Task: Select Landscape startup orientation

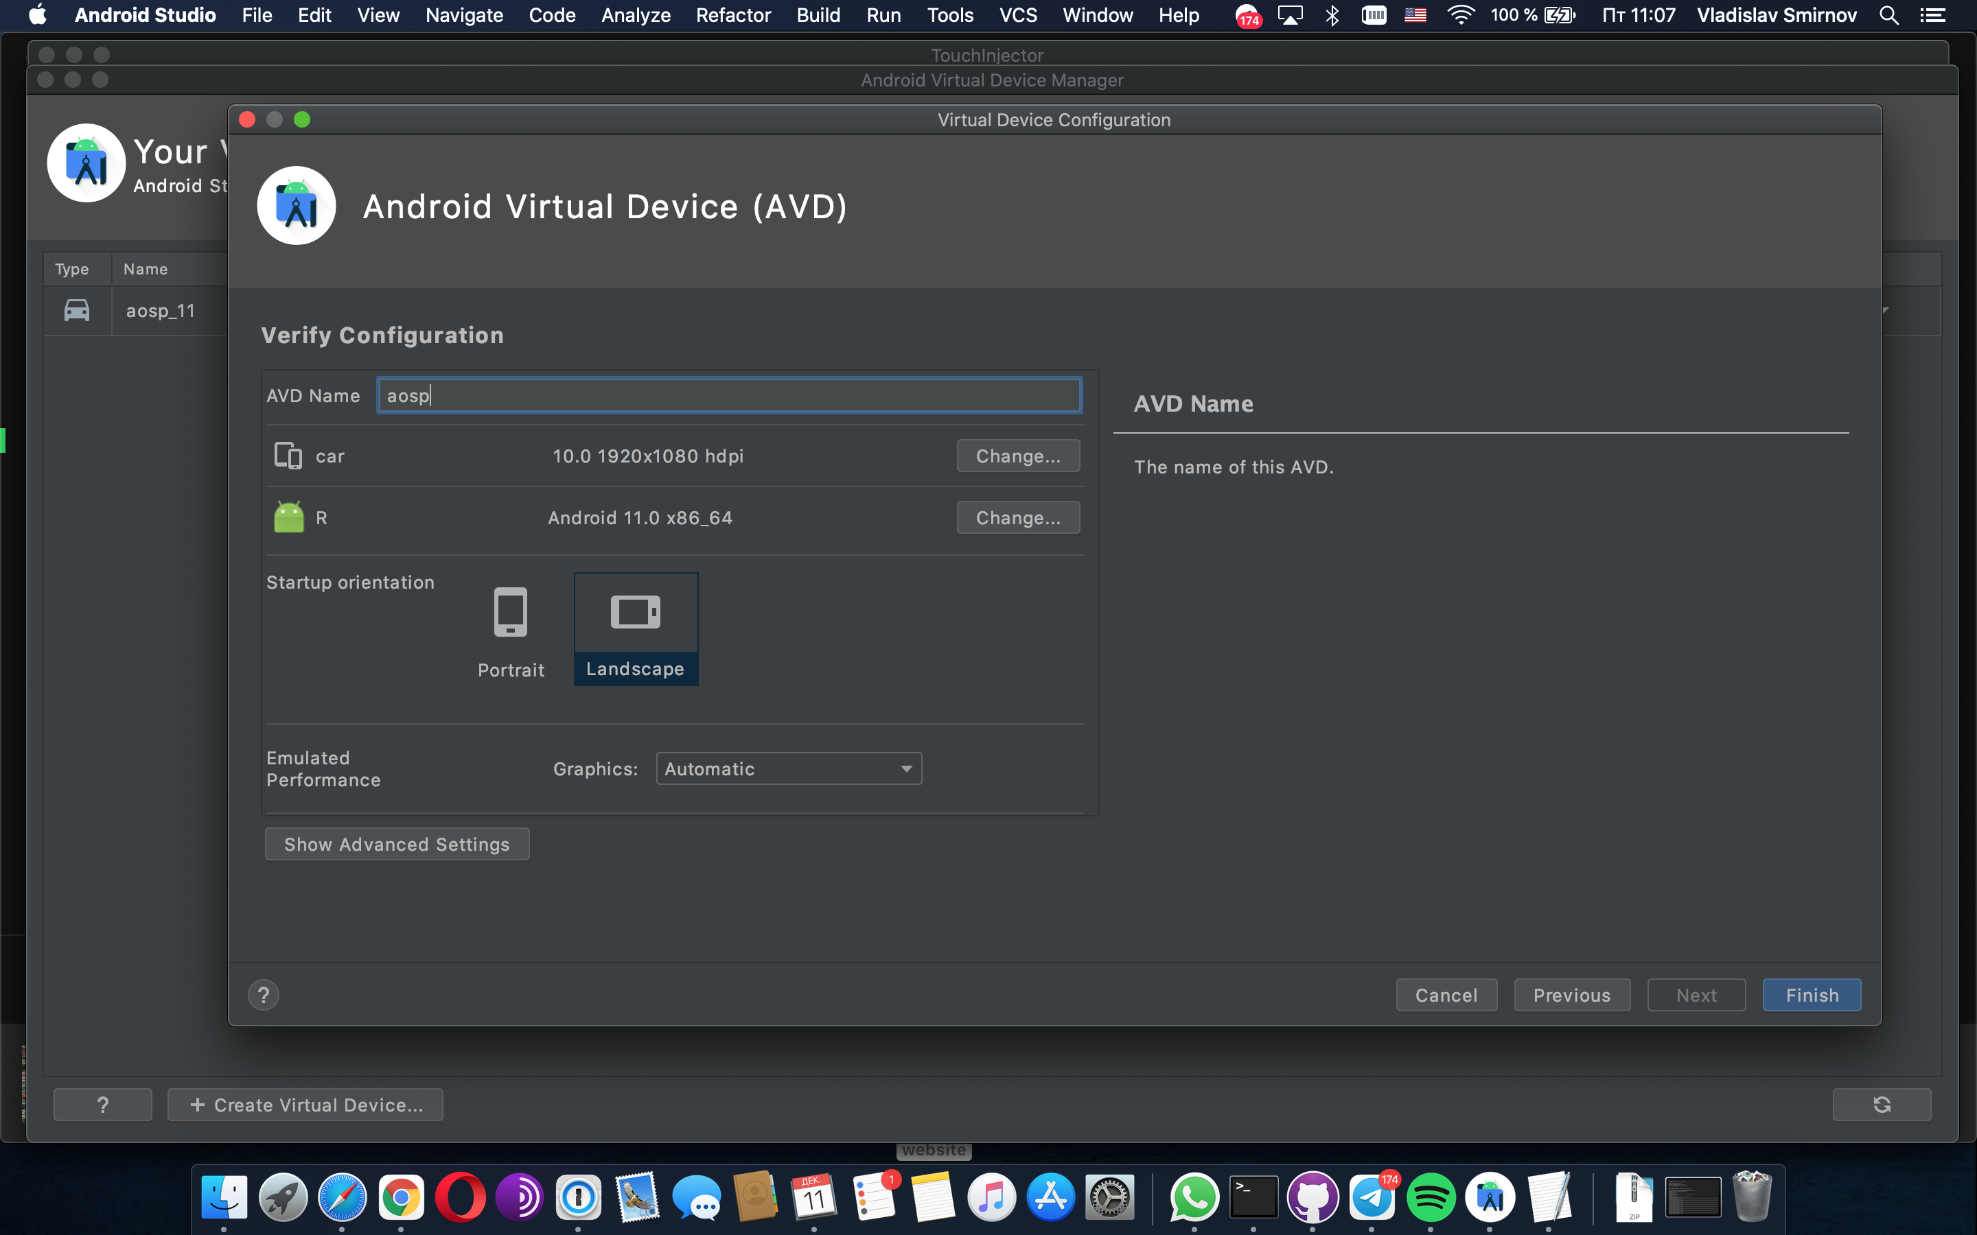Action: (636, 629)
